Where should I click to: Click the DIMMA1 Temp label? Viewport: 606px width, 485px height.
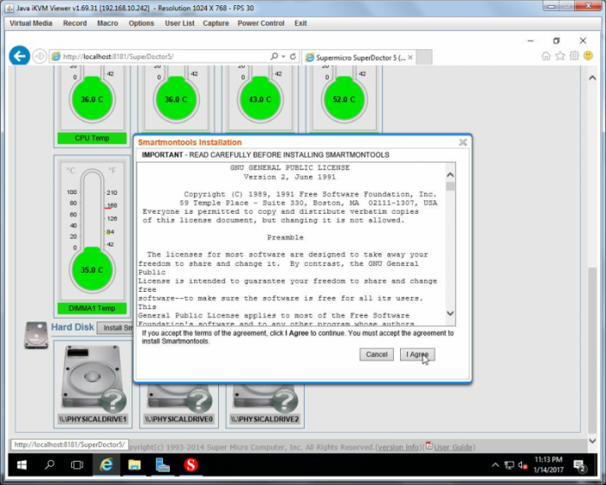pos(92,308)
